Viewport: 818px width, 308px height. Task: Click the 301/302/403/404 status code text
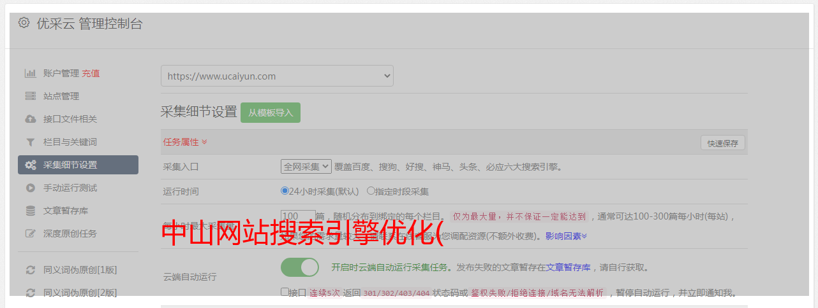(396, 293)
